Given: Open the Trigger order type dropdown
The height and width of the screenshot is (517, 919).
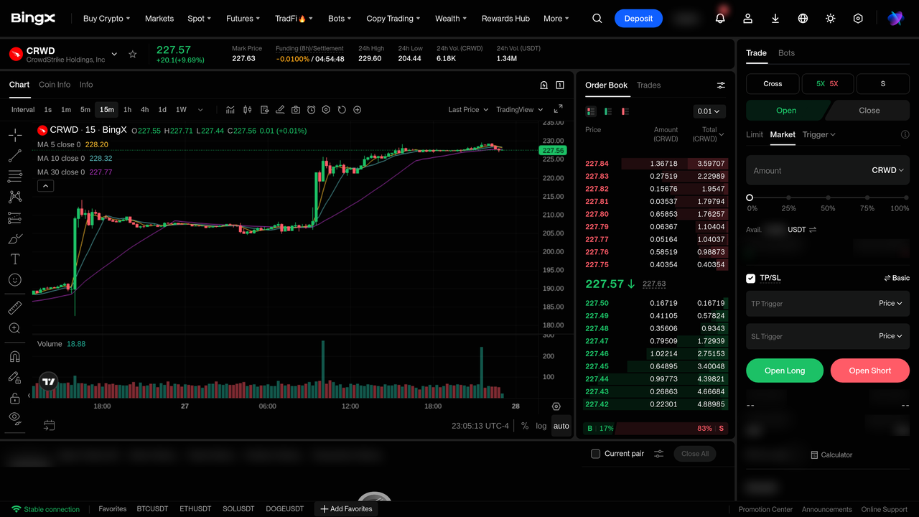Looking at the screenshot, I should point(819,134).
